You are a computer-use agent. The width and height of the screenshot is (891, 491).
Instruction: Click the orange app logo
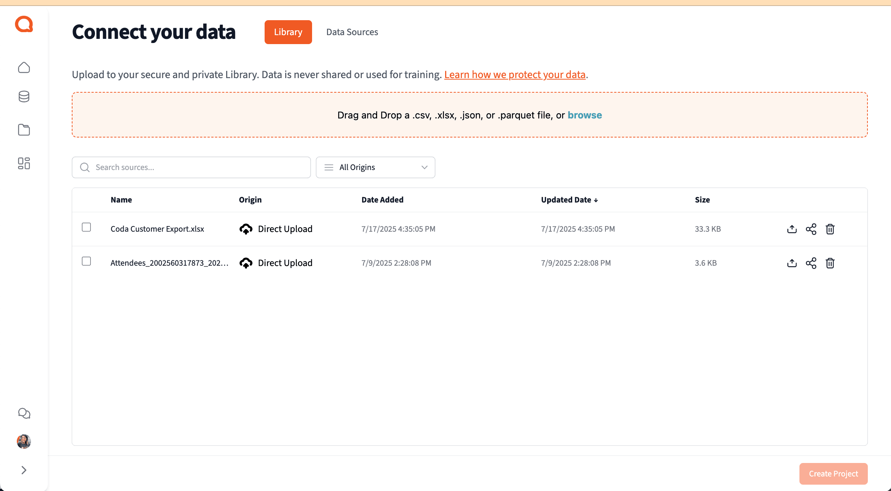click(x=24, y=24)
